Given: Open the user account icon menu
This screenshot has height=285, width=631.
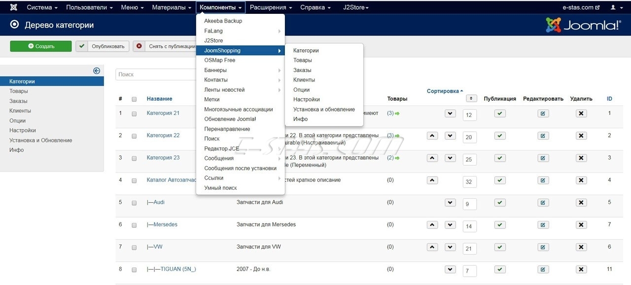Looking at the screenshot, I should 616,7.
